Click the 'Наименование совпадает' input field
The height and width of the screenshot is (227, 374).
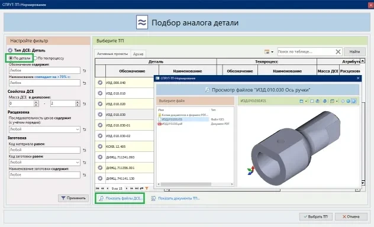point(44,83)
